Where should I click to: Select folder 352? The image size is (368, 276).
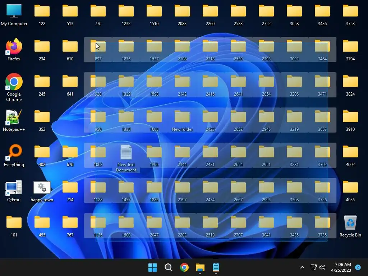tap(42, 120)
